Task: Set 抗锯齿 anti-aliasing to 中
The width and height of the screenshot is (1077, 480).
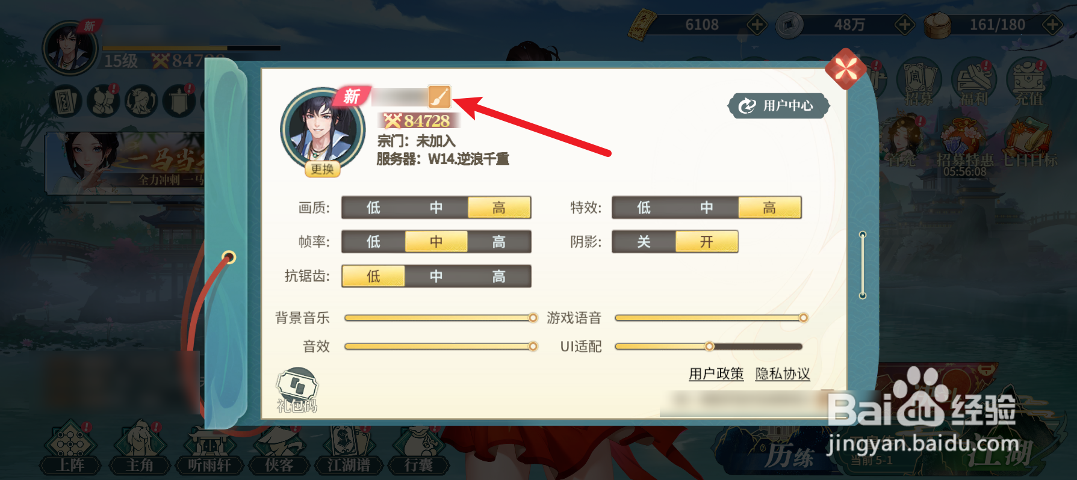Action: (436, 276)
